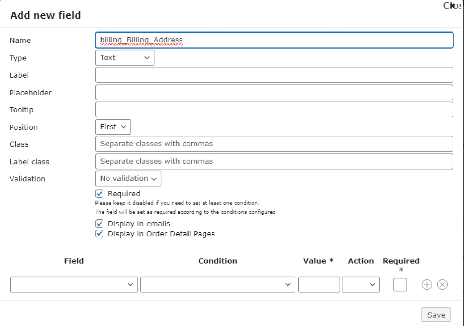
Task: Open the Action dropdown
Action: [360, 284]
